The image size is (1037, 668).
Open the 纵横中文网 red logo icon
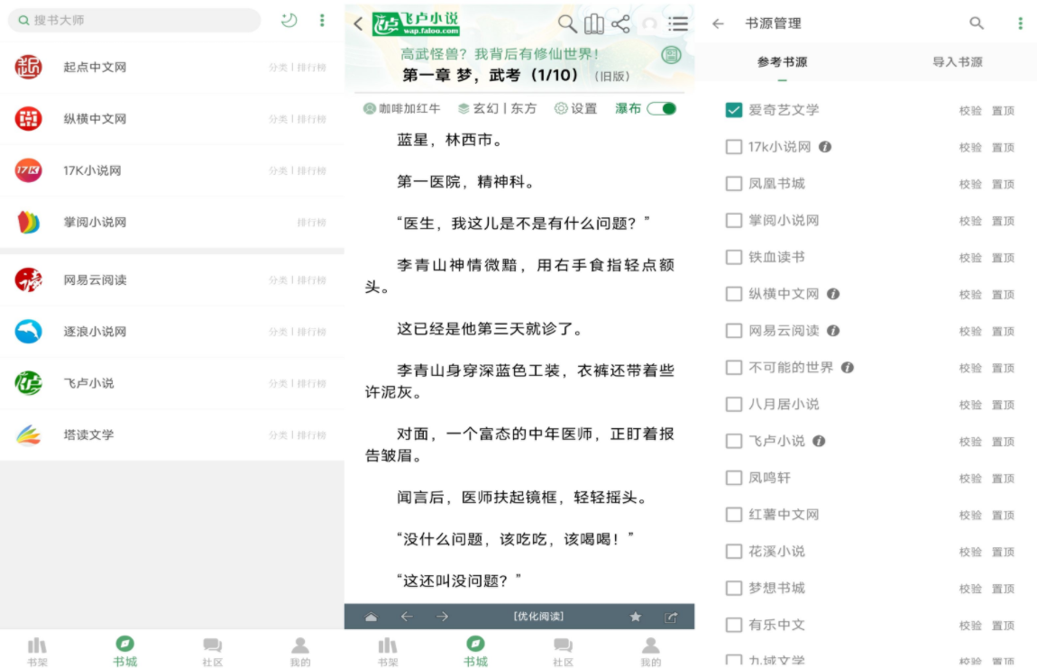(x=29, y=118)
